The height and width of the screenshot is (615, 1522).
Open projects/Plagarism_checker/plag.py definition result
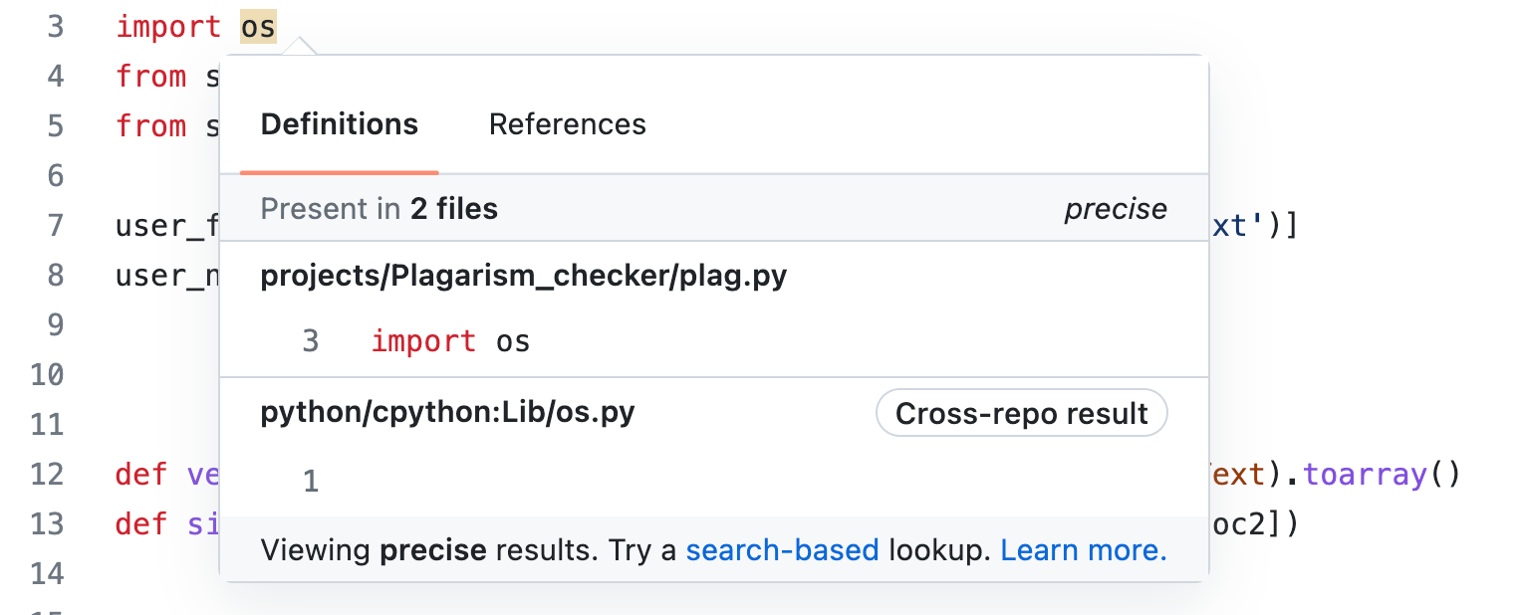[x=524, y=275]
